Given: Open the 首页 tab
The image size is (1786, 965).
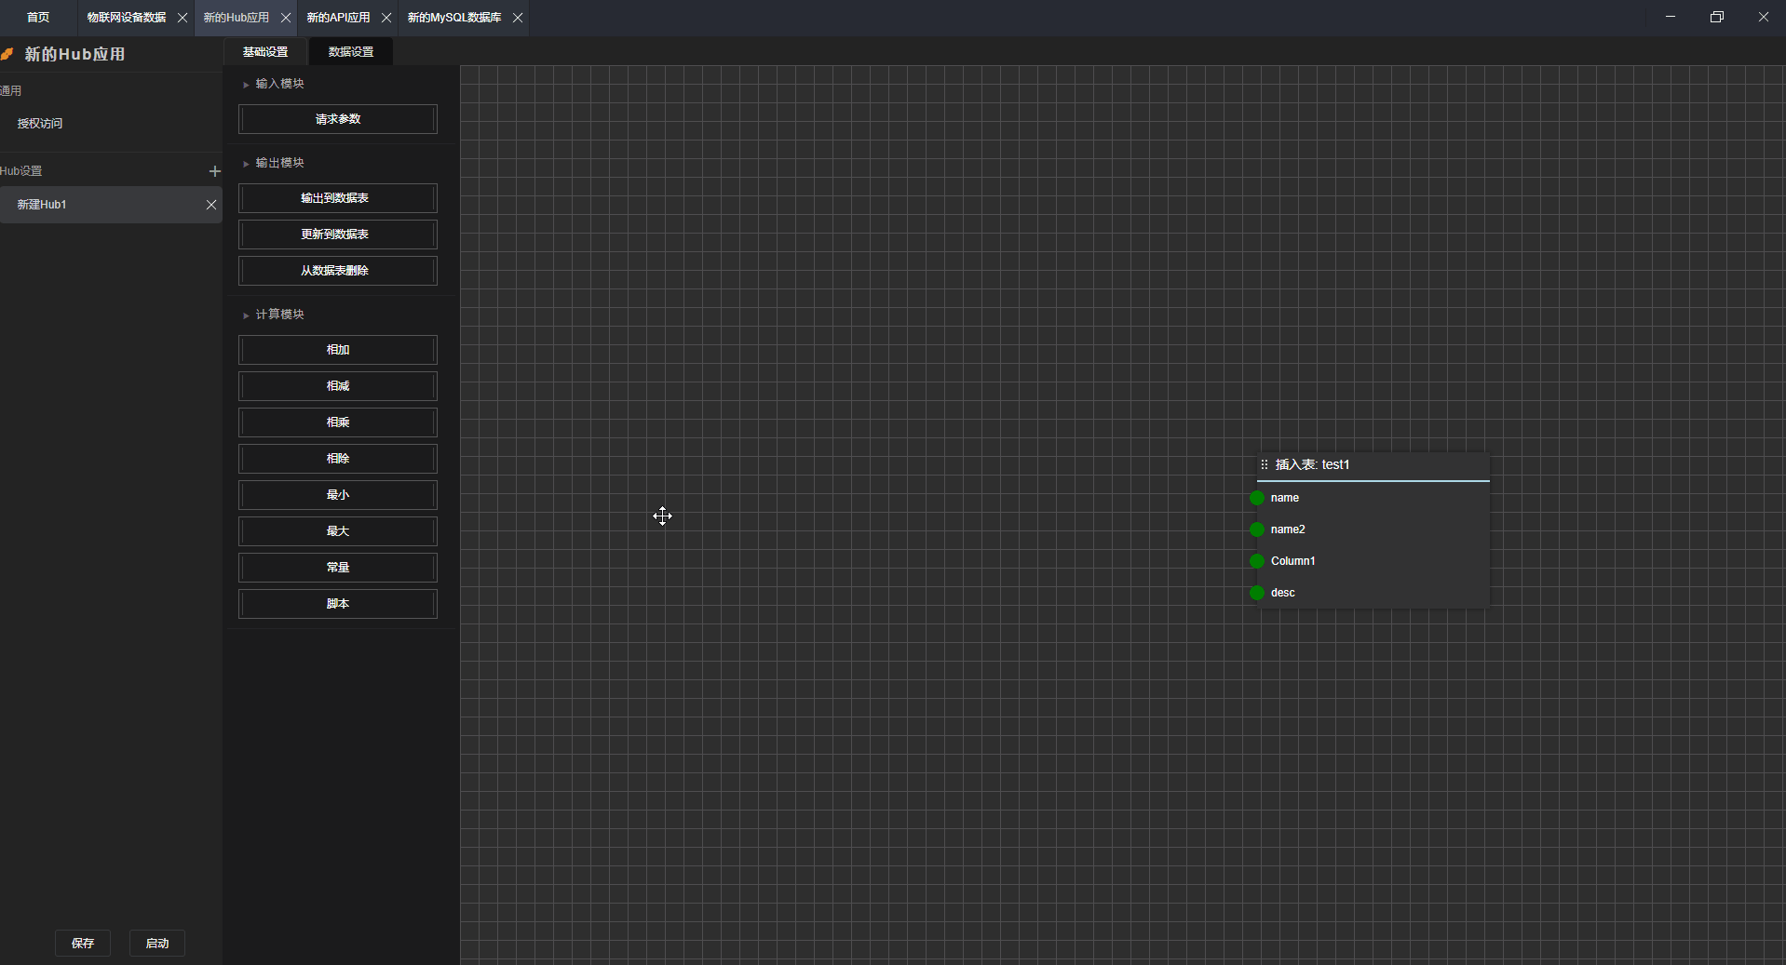Looking at the screenshot, I should click(x=38, y=18).
